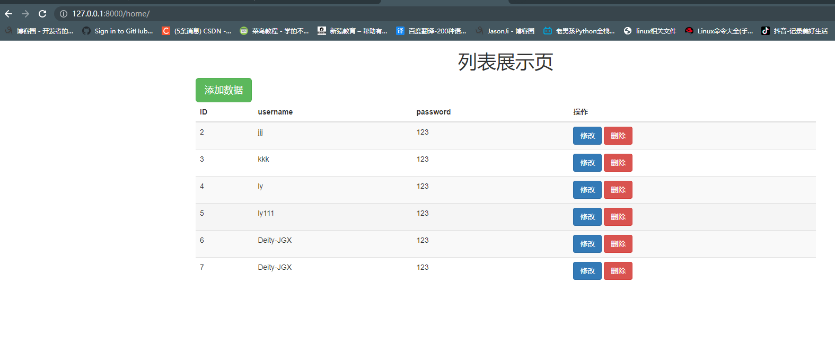The width and height of the screenshot is (835, 344).
Task: Click ID cell 2
Action: pyautogui.click(x=202, y=132)
